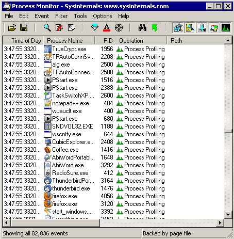Toggle the Autoscroll toolbar icon
234x239 pixels.
(59, 28)
